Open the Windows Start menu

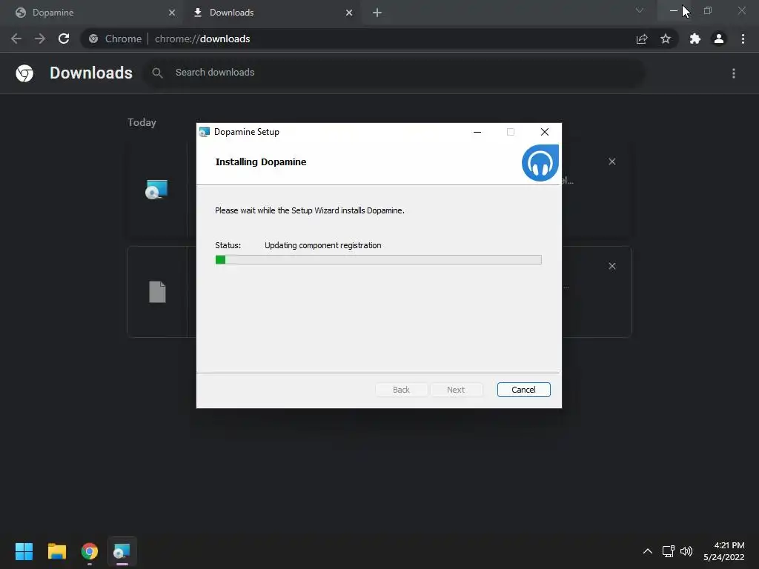pos(24,551)
